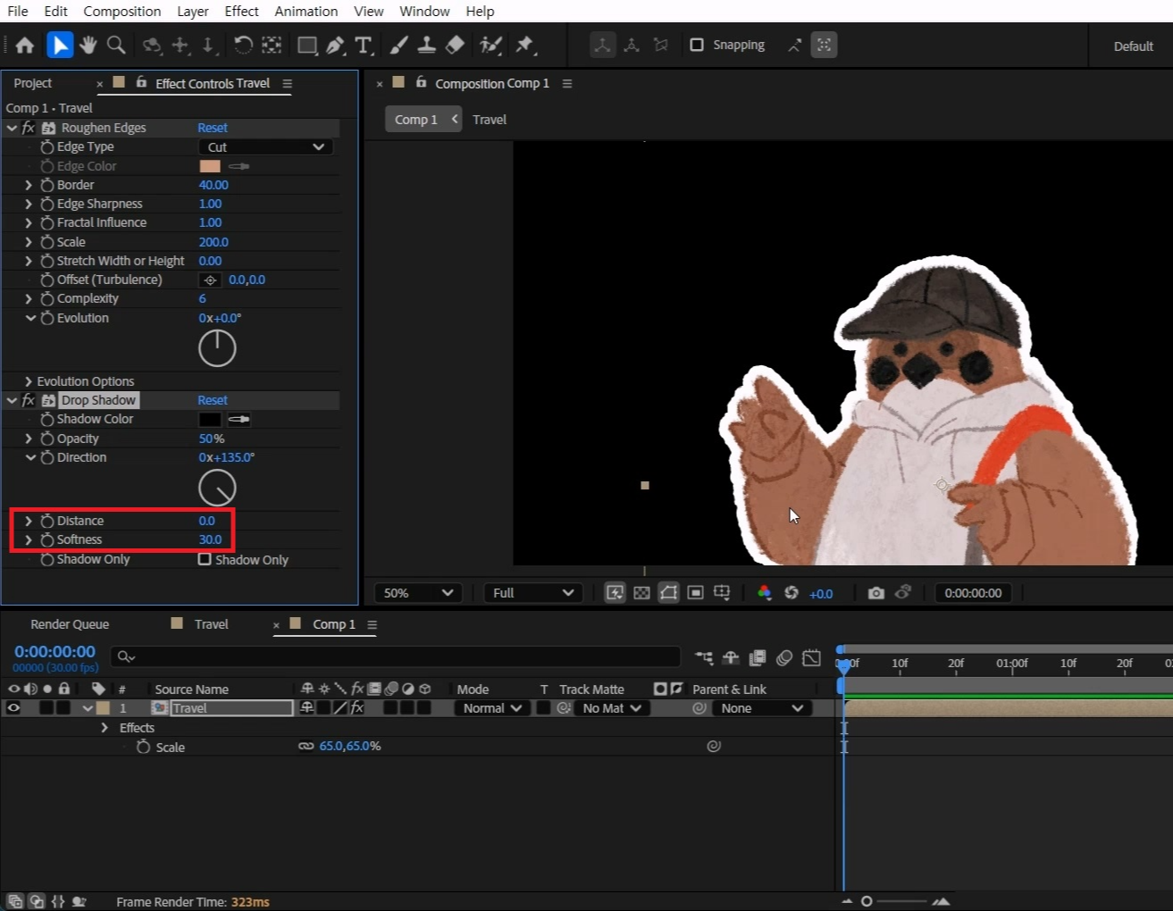Toggle the Distance property stopwatch
This screenshot has height=911, width=1173.
[46, 521]
